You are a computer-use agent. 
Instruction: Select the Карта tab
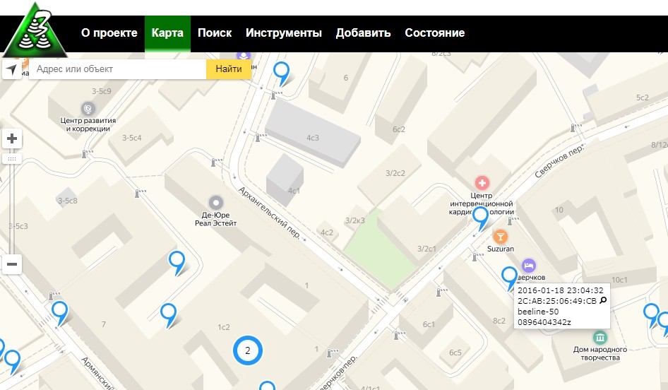167,33
